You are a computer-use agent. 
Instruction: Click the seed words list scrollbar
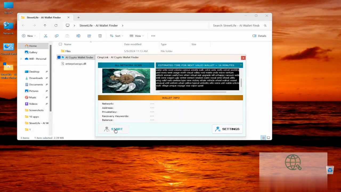click(x=241, y=83)
